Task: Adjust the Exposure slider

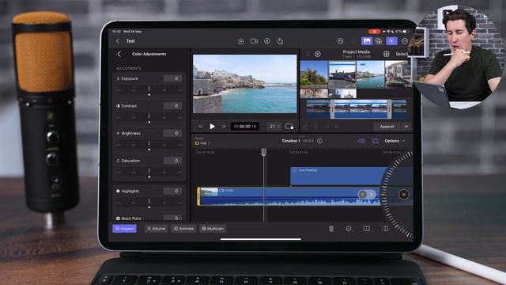Action: click(149, 90)
